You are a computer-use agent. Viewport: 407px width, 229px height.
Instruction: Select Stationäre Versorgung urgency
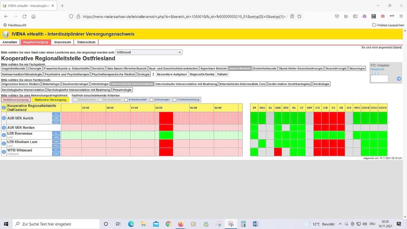51,100
